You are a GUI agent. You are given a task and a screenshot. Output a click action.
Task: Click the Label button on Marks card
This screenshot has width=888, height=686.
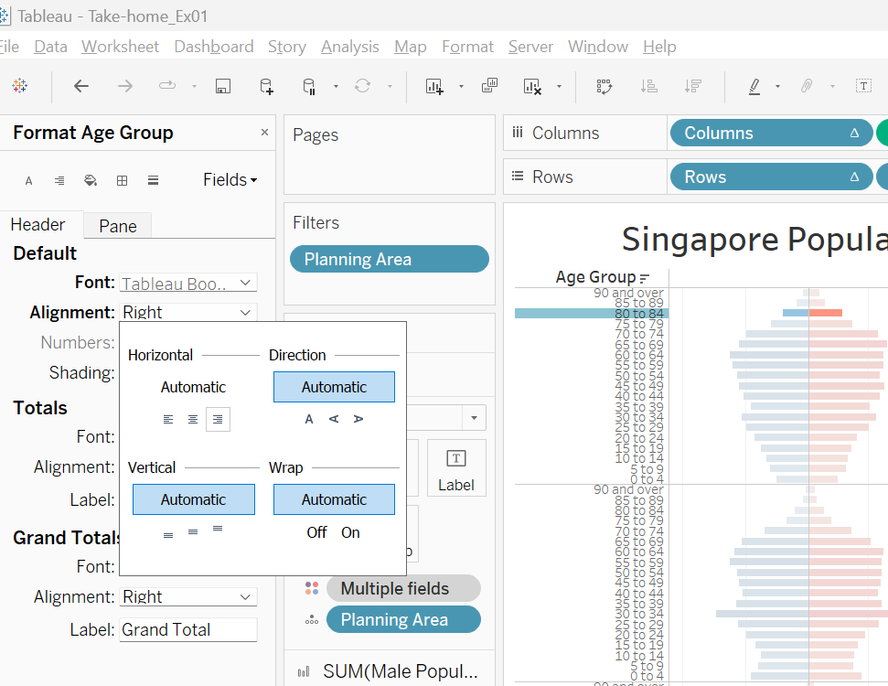coord(456,468)
